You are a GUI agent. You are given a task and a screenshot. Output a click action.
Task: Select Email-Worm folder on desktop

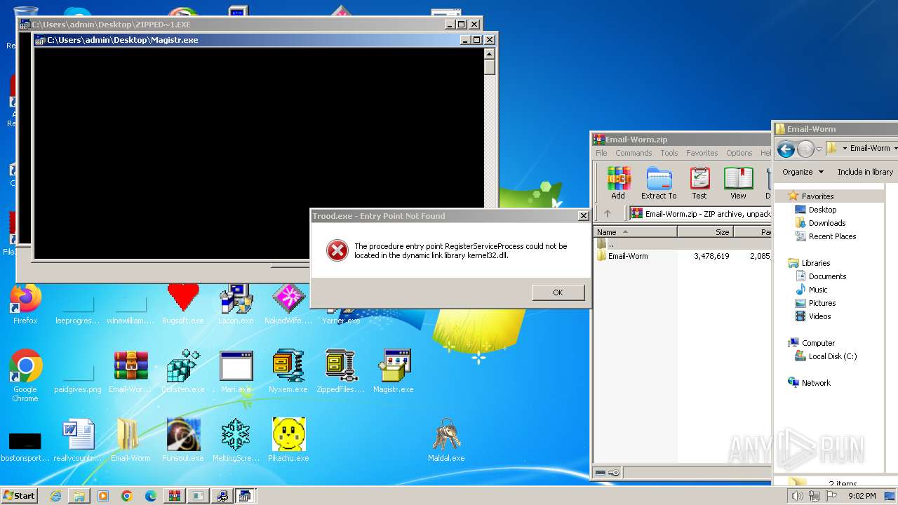[130, 440]
